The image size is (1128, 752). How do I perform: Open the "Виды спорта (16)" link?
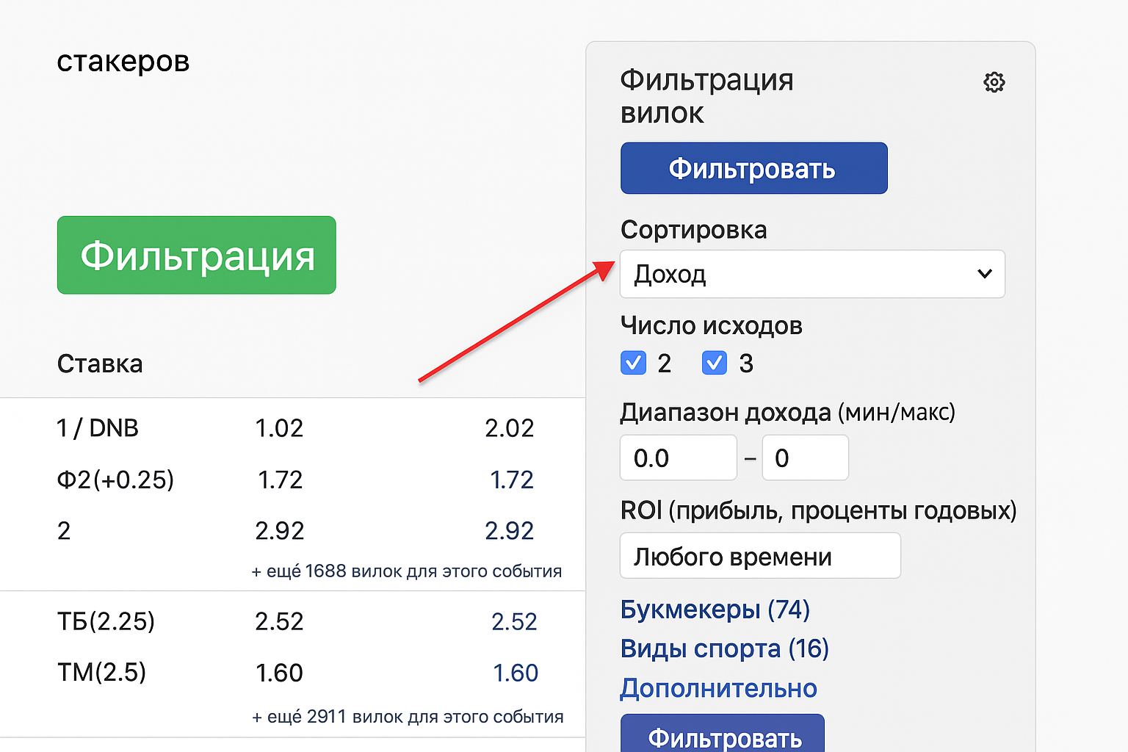click(x=724, y=648)
